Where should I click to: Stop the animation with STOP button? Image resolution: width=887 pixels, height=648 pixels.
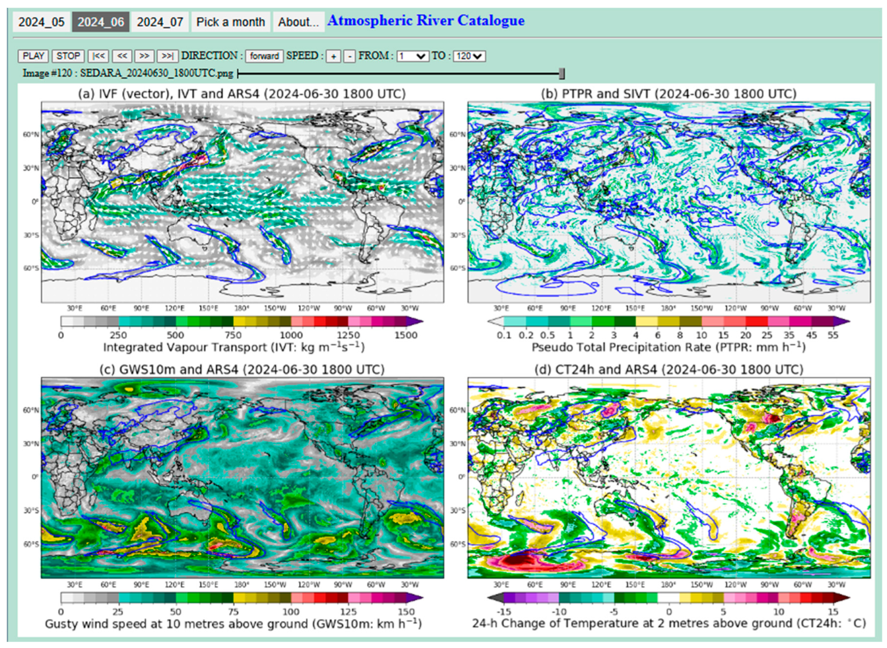pyautogui.click(x=68, y=56)
